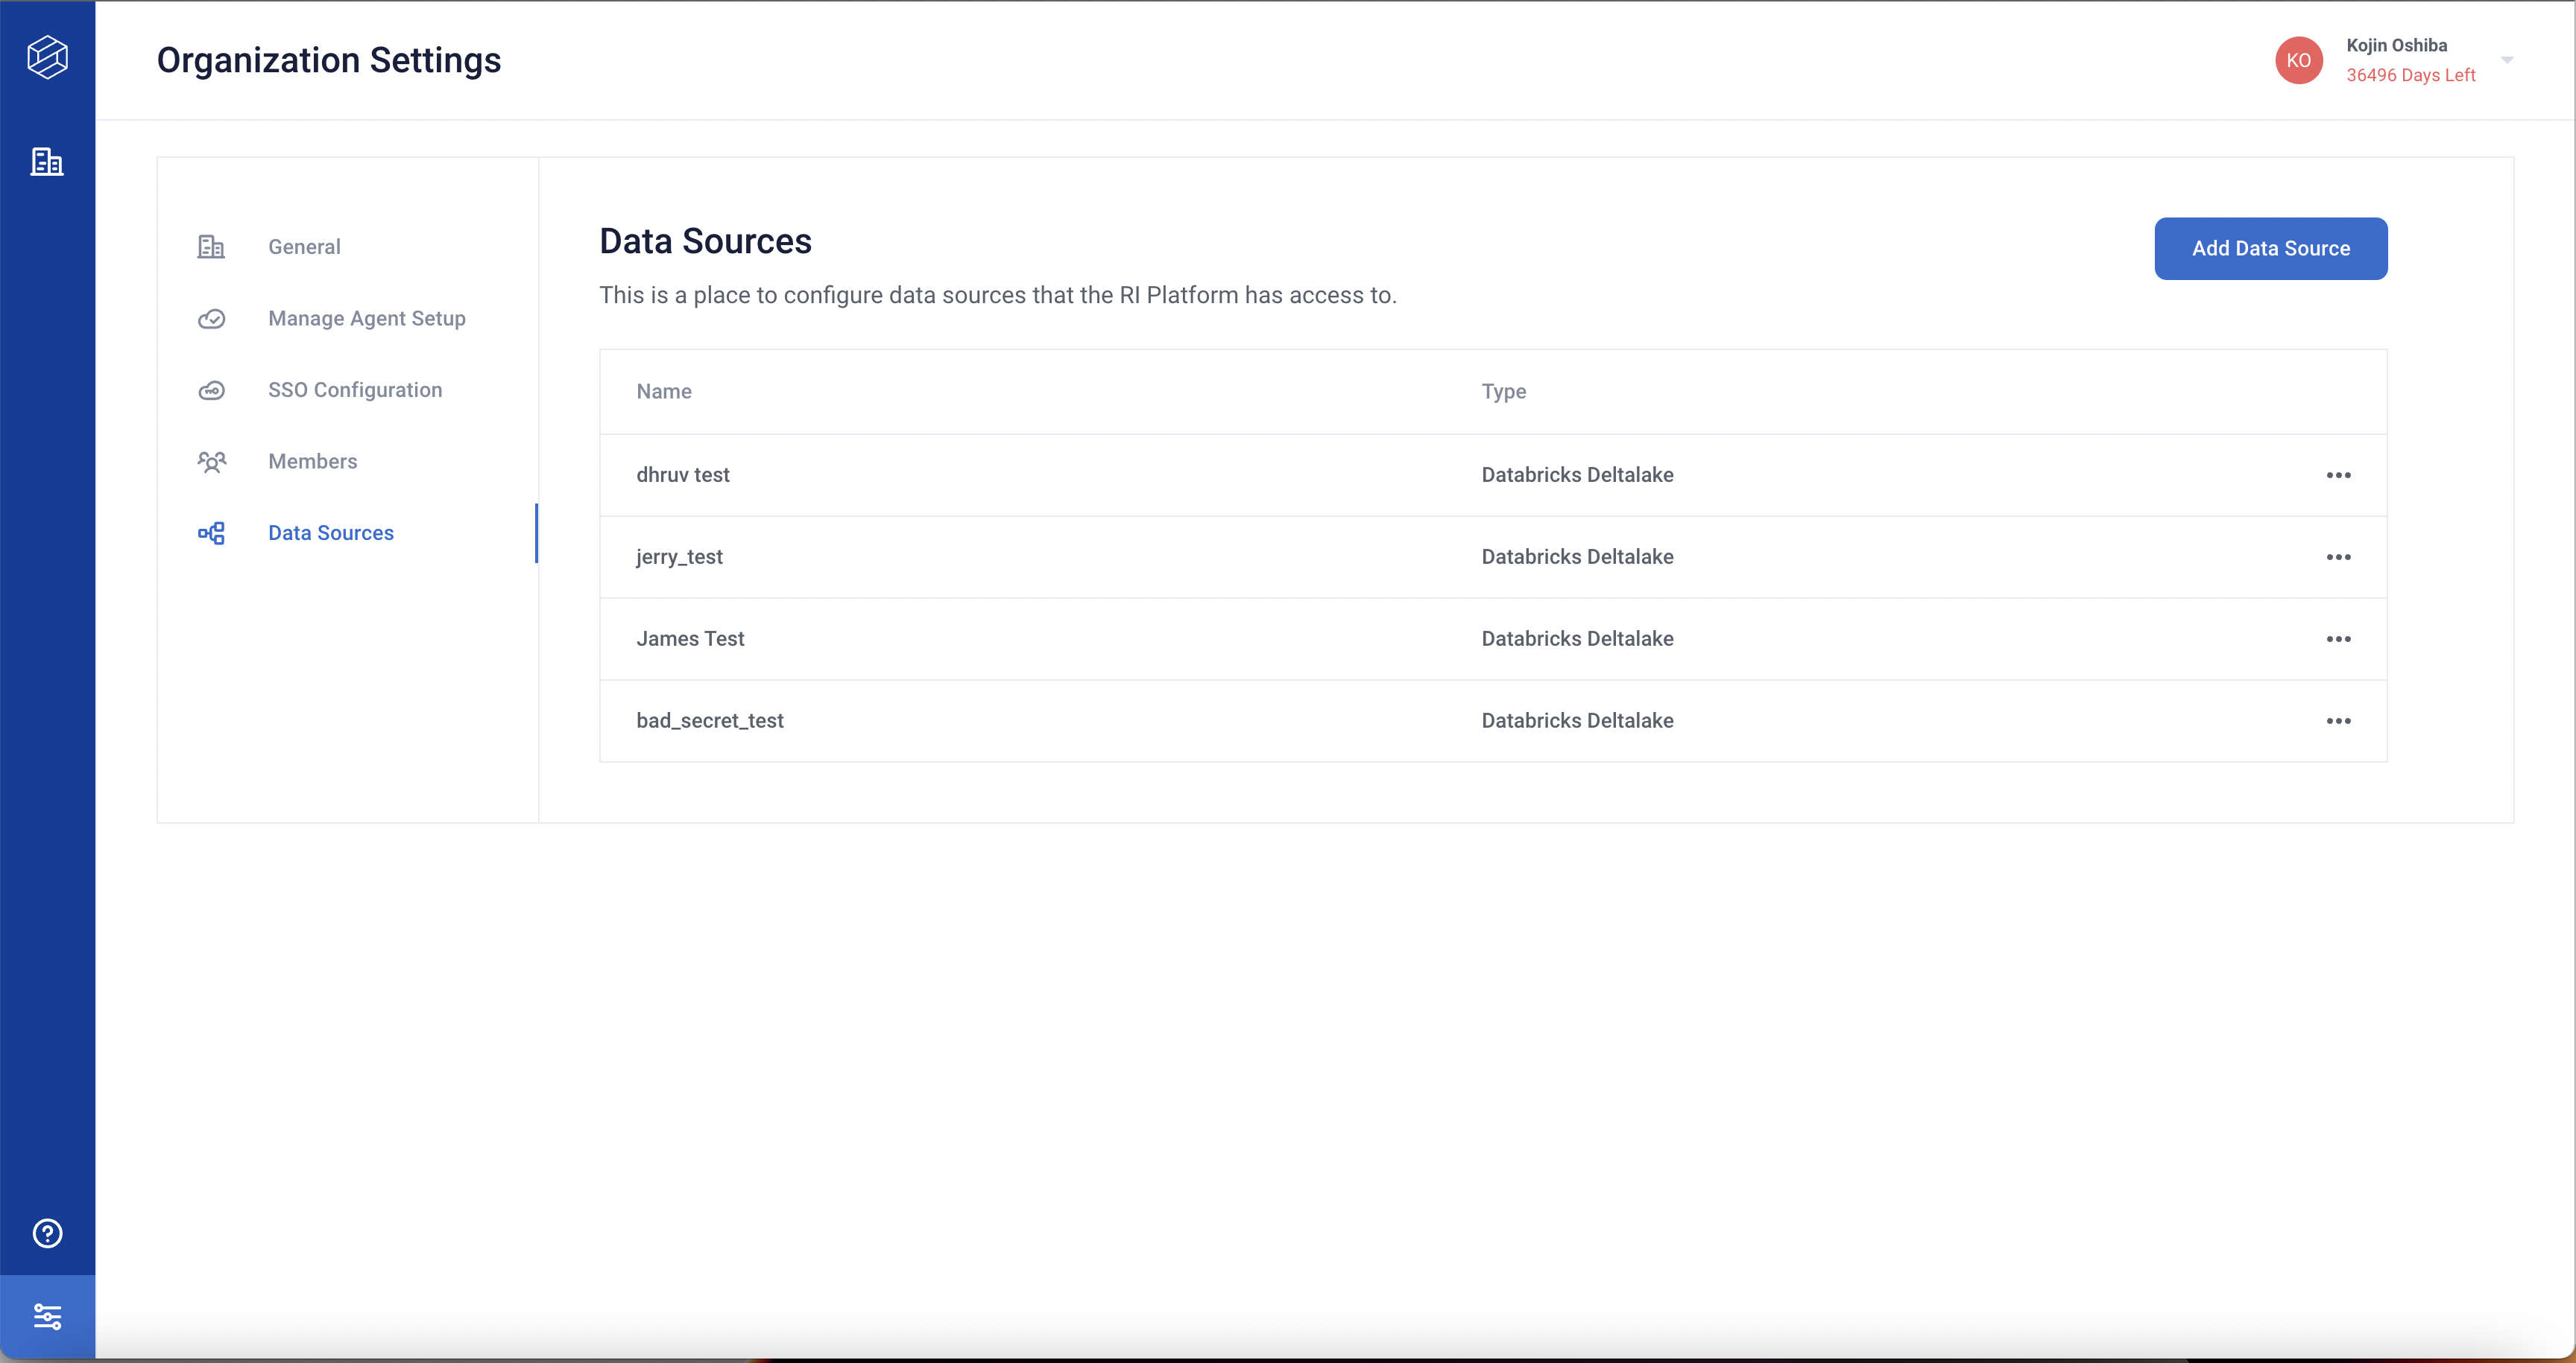Click the KO user avatar
The height and width of the screenshot is (1363, 2576).
coord(2298,60)
